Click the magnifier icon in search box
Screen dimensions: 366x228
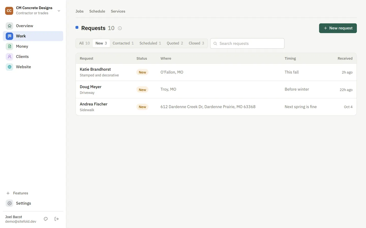(x=215, y=44)
